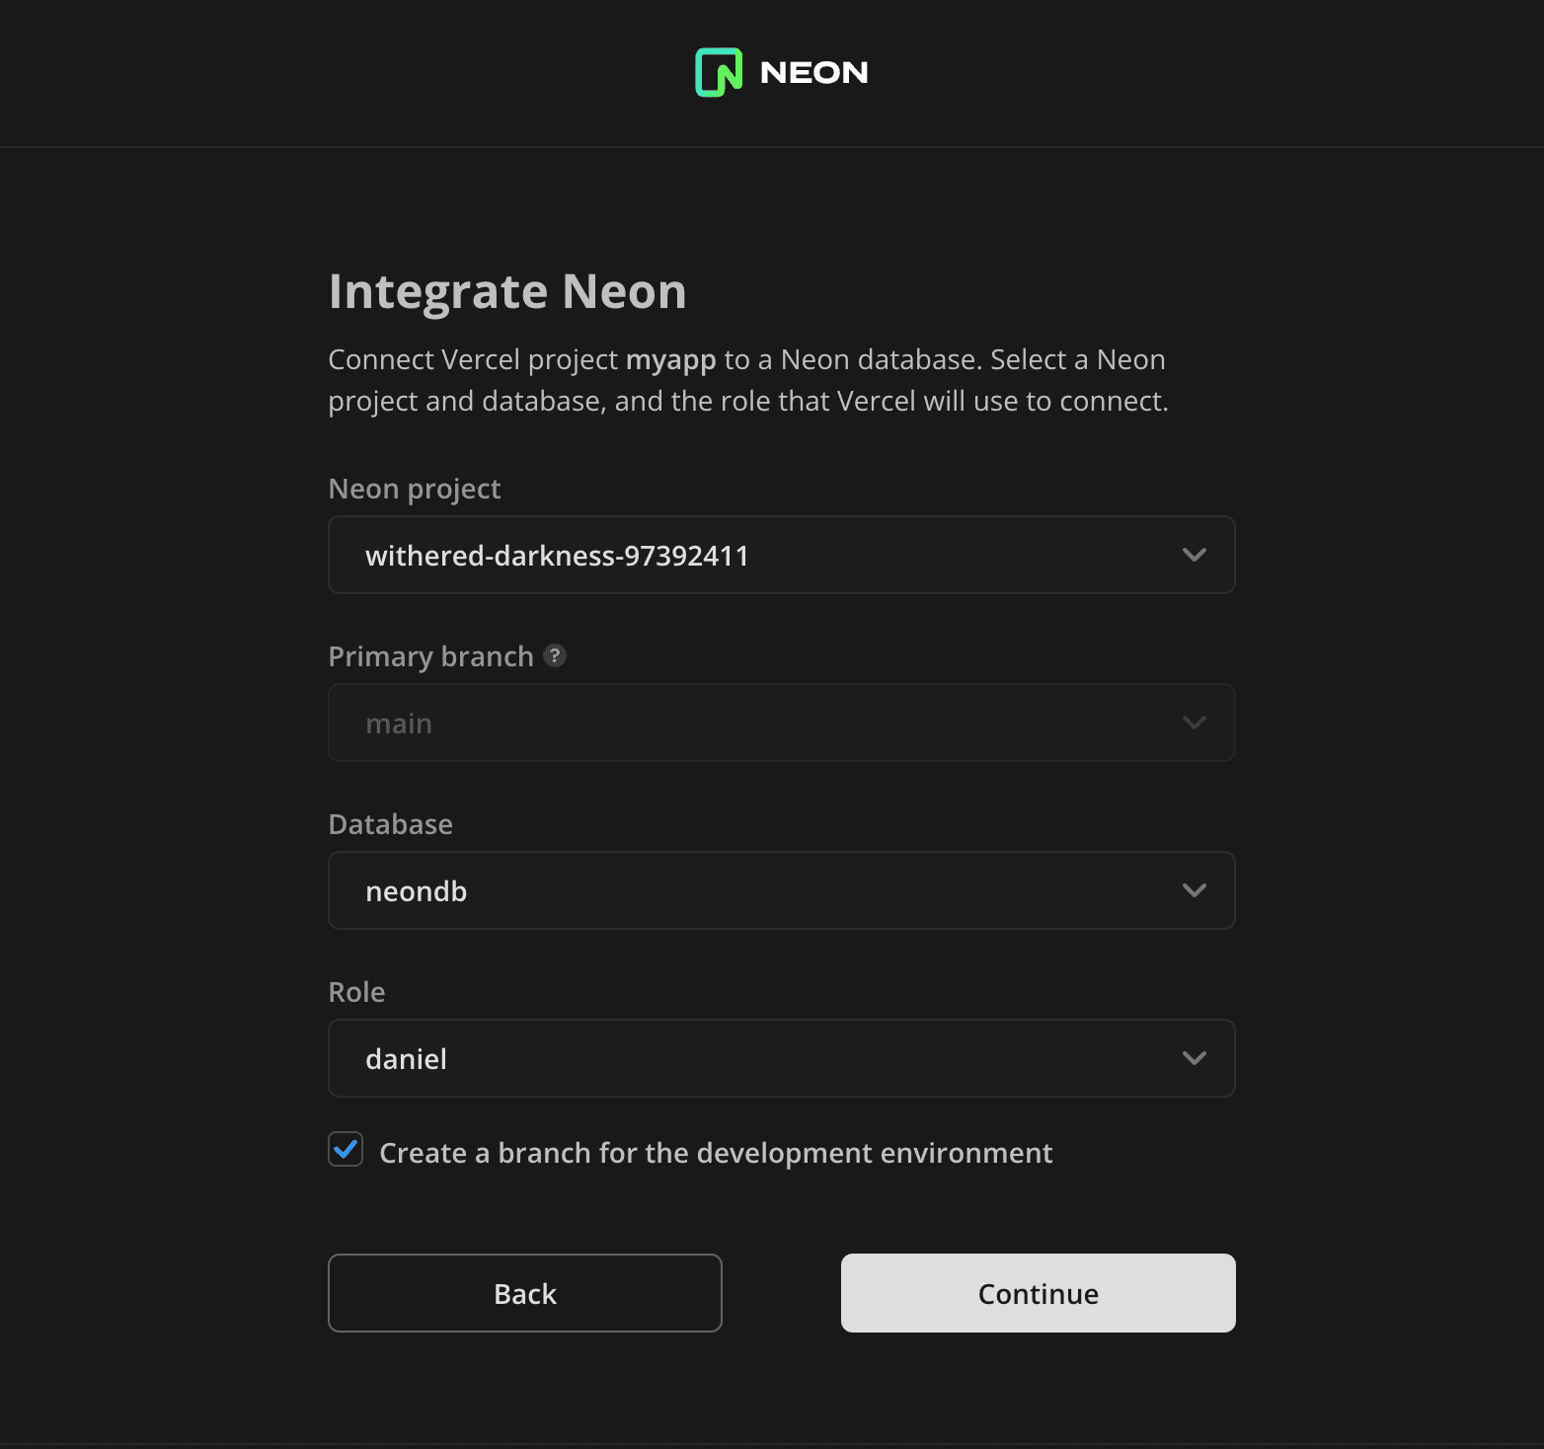Click the Integrate Neon heading
The height and width of the screenshot is (1449, 1544).
point(507,292)
